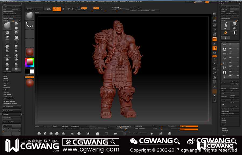Toggle the orange Menus button in title bar
Viewport: 242px width, 155px height.
(207, 2)
